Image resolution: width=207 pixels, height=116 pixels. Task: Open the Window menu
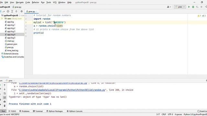[62, 2]
